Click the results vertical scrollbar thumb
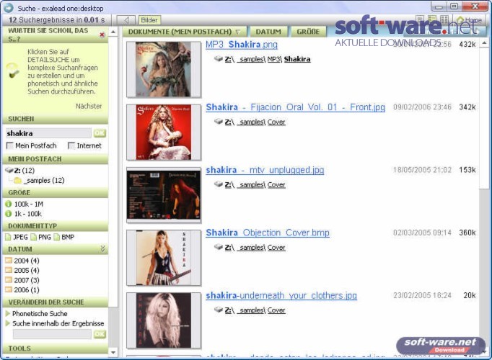The width and height of the screenshot is (492, 360). click(484, 118)
